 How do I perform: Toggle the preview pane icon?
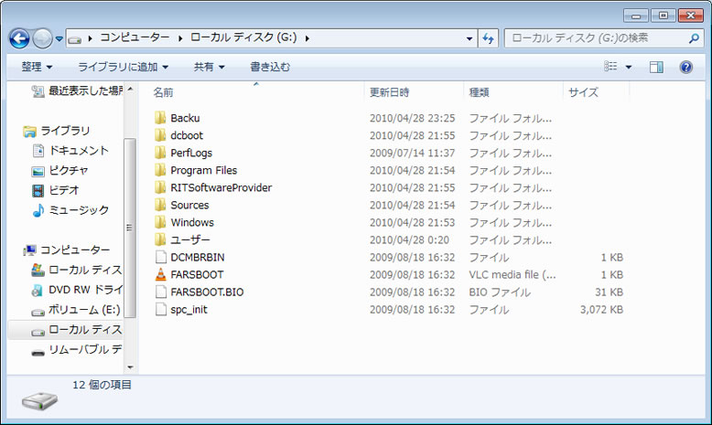pyautogui.click(x=656, y=67)
